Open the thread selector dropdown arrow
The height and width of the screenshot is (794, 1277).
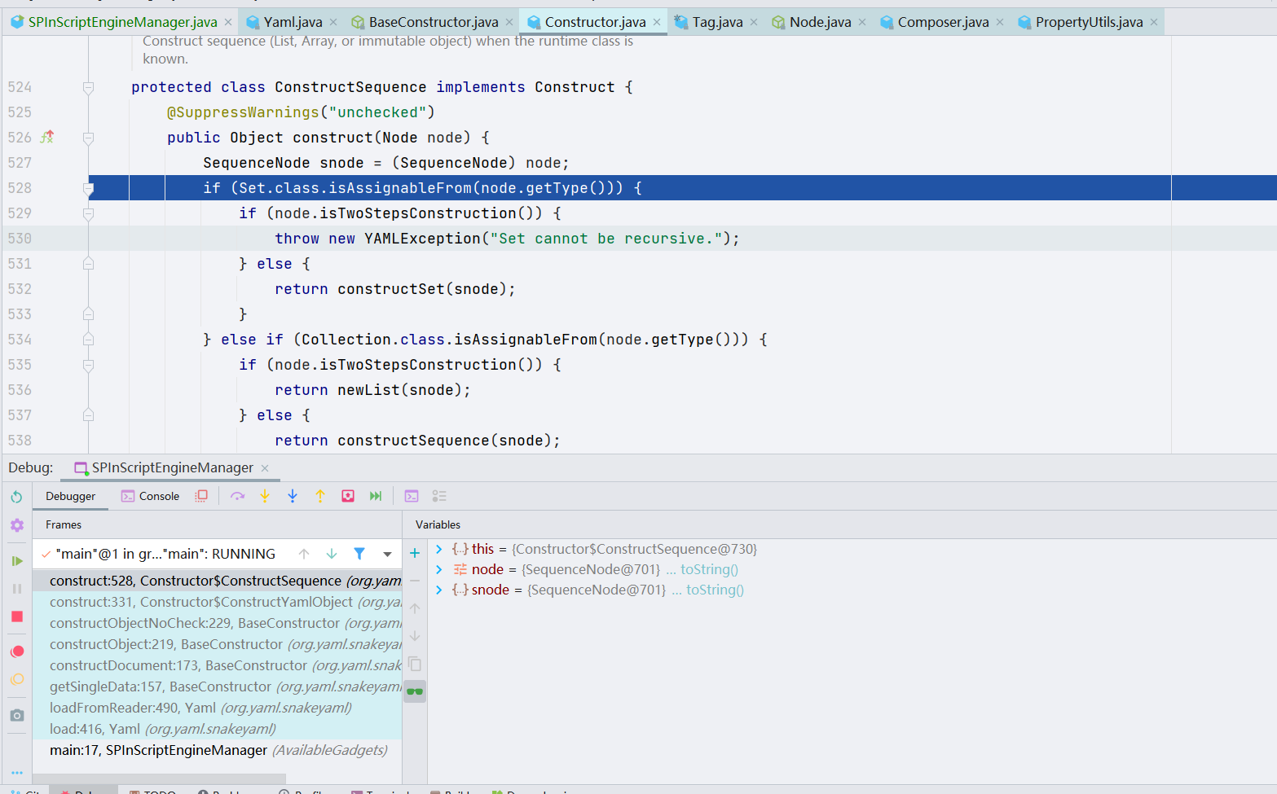click(x=387, y=555)
